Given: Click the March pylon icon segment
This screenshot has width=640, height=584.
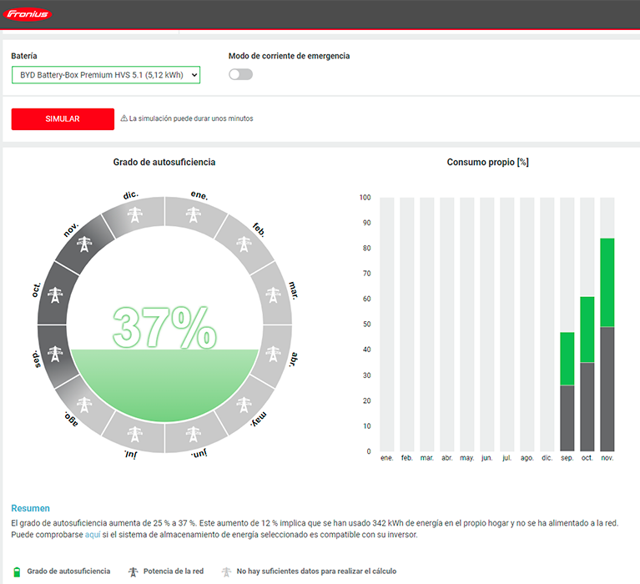Looking at the screenshot, I should click(273, 295).
